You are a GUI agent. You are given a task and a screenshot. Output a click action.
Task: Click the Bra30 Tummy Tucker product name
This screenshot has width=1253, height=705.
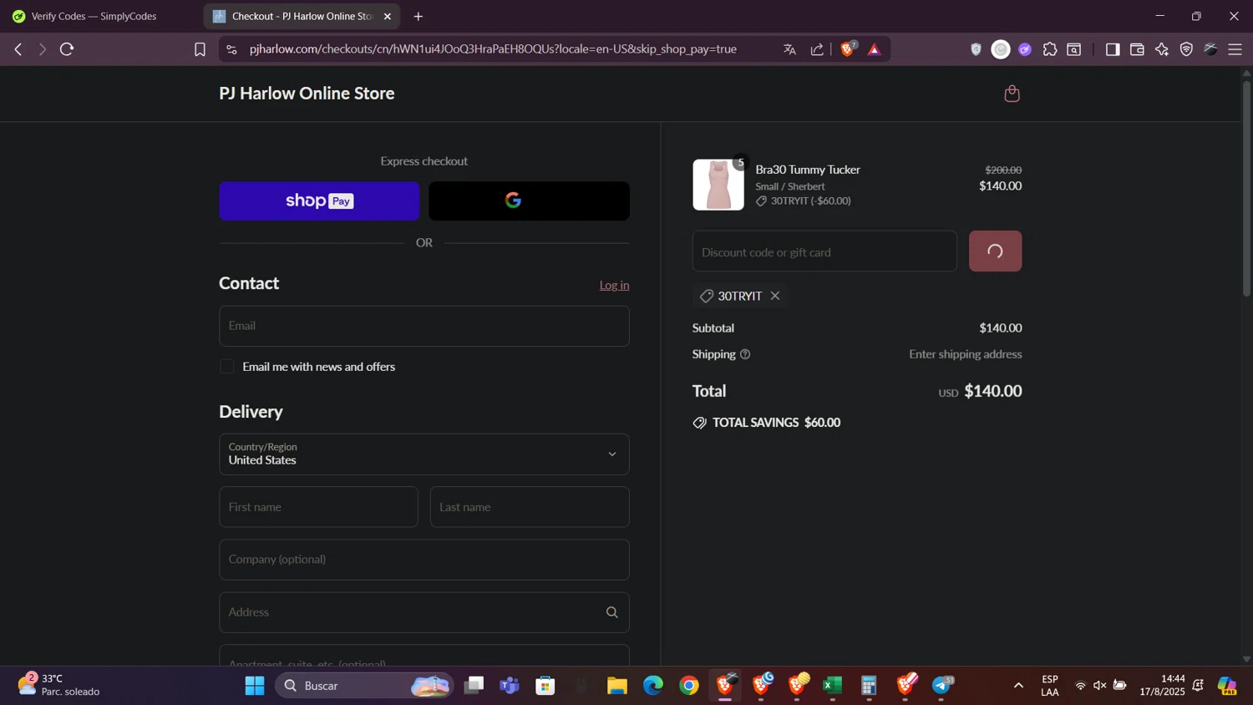coord(808,170)
